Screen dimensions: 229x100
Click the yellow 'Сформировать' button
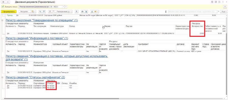[9, 12]
